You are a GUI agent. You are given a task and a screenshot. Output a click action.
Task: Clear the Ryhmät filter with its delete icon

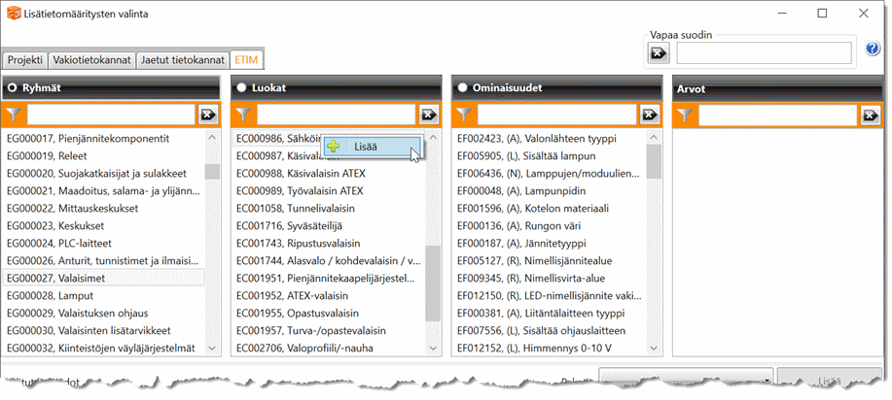[x=208, y=115]
